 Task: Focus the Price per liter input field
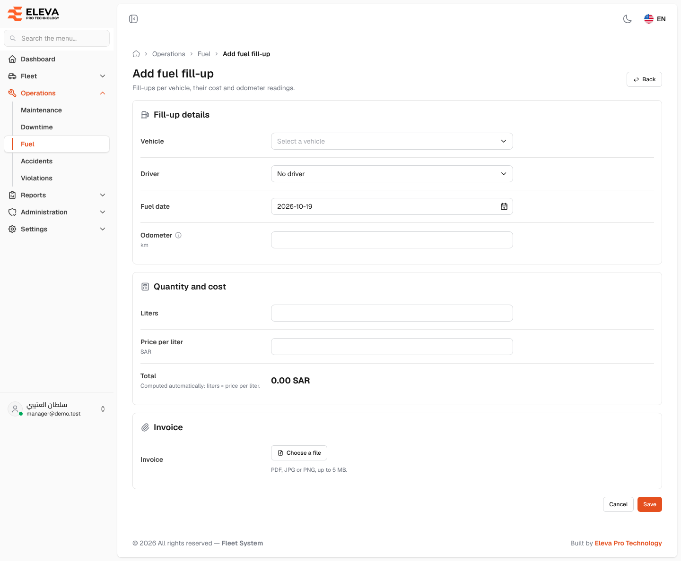[392, 347]
